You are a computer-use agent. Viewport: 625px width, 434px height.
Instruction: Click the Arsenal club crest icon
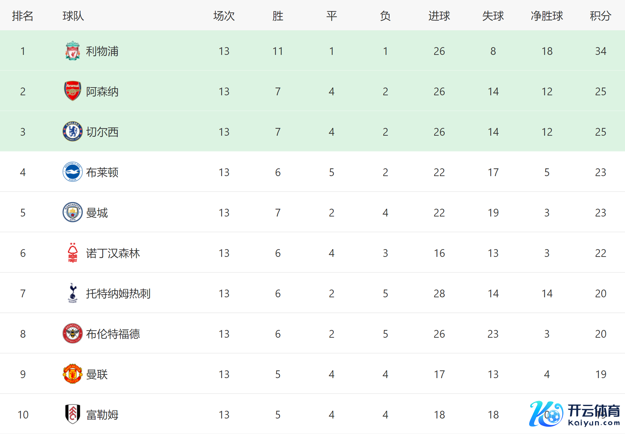72,91
